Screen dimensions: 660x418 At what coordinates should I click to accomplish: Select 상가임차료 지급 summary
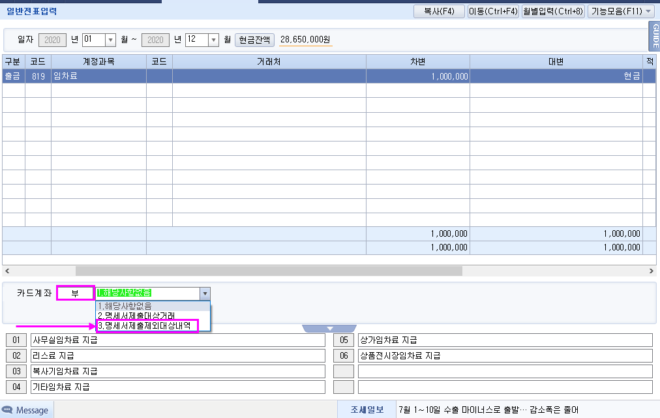[505, 340]
